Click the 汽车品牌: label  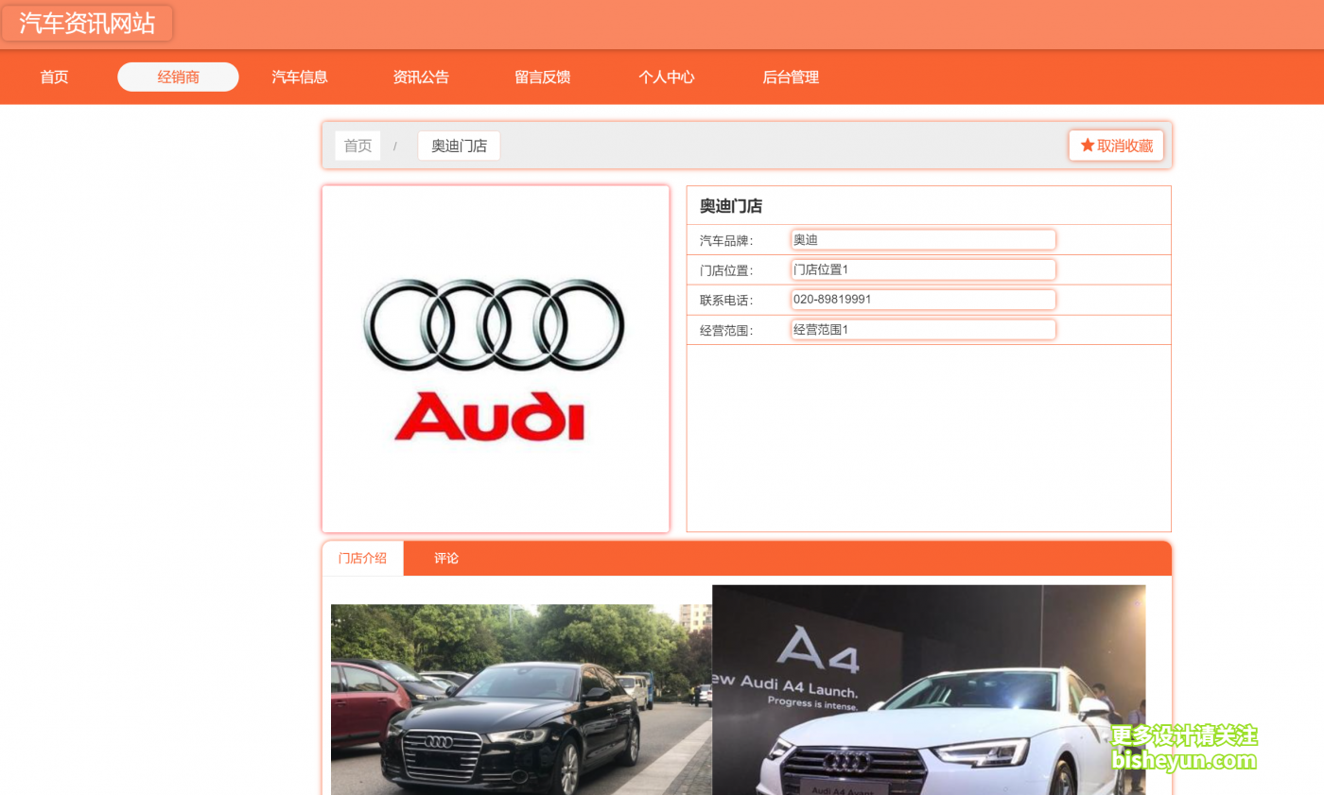coord(726,240)
